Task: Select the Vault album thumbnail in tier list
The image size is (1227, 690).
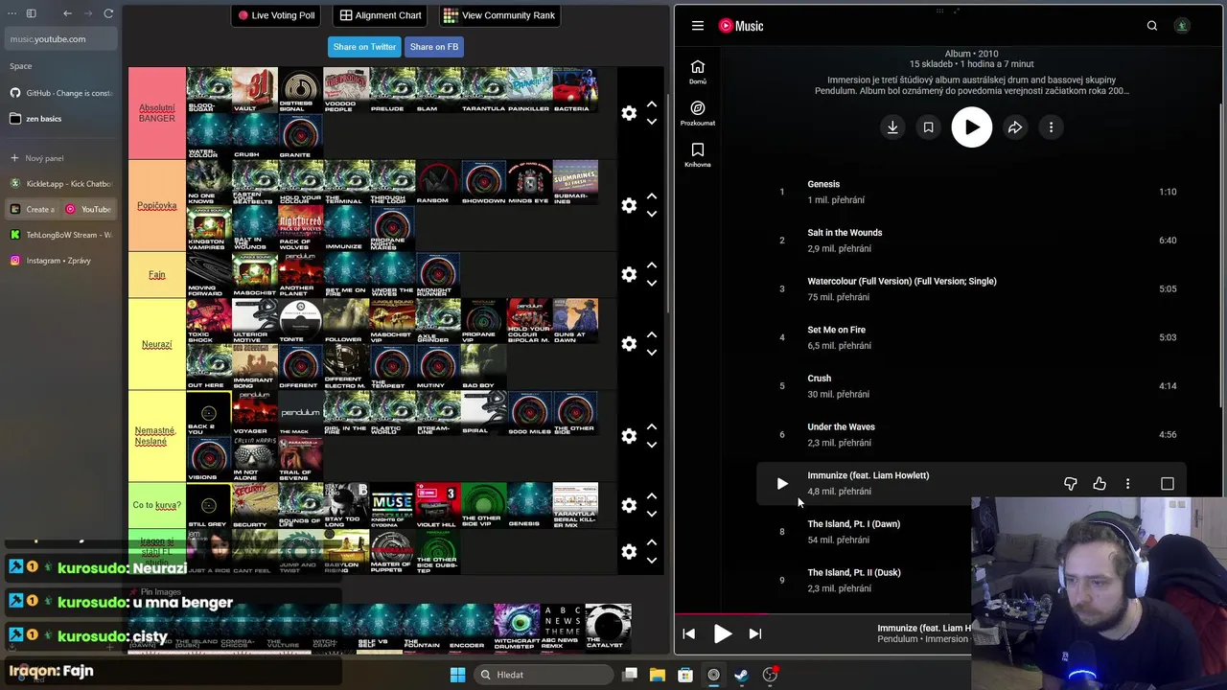Action: (x=255, y=90)
